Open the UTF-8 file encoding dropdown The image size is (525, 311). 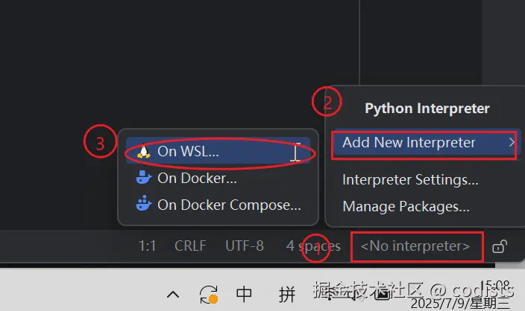[x=244, y=246]
